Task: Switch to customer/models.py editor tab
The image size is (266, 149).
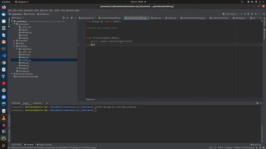Action: tap(110, 18)
